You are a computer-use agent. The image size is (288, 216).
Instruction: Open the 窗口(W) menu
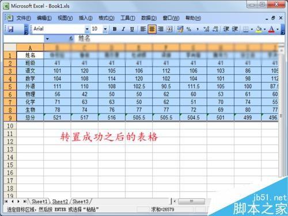[171, 18]
